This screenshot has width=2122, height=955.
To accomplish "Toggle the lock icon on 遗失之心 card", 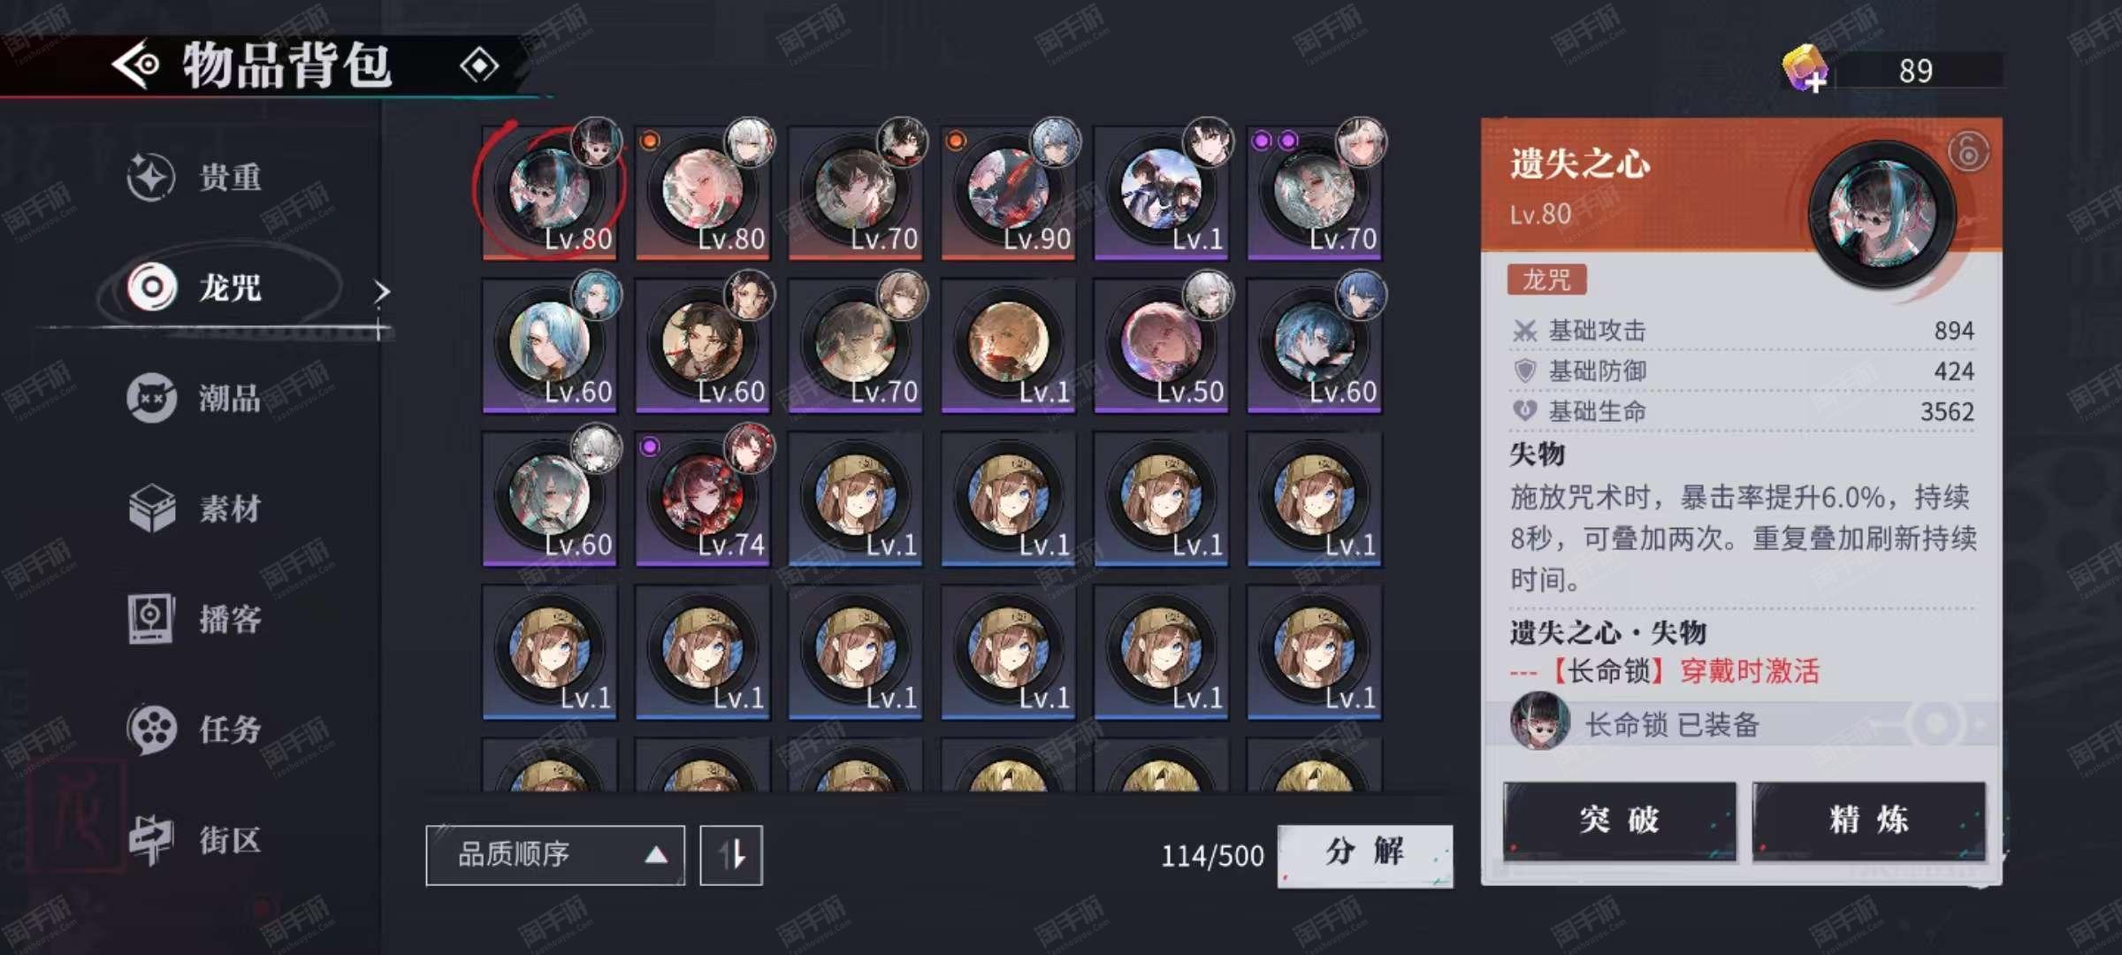I will coord(1968,151).
